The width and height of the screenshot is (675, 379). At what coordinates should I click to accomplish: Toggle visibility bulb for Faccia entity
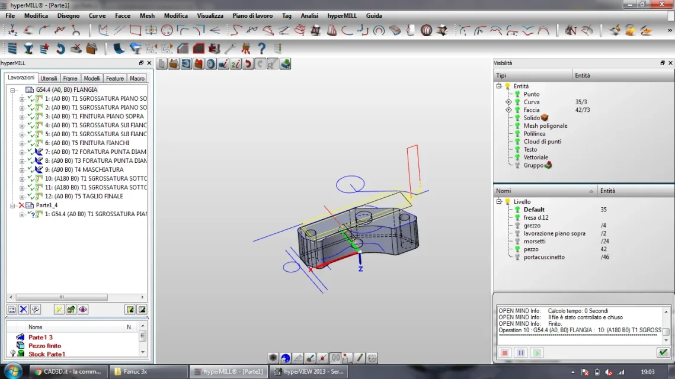click(x=517, y=110)
